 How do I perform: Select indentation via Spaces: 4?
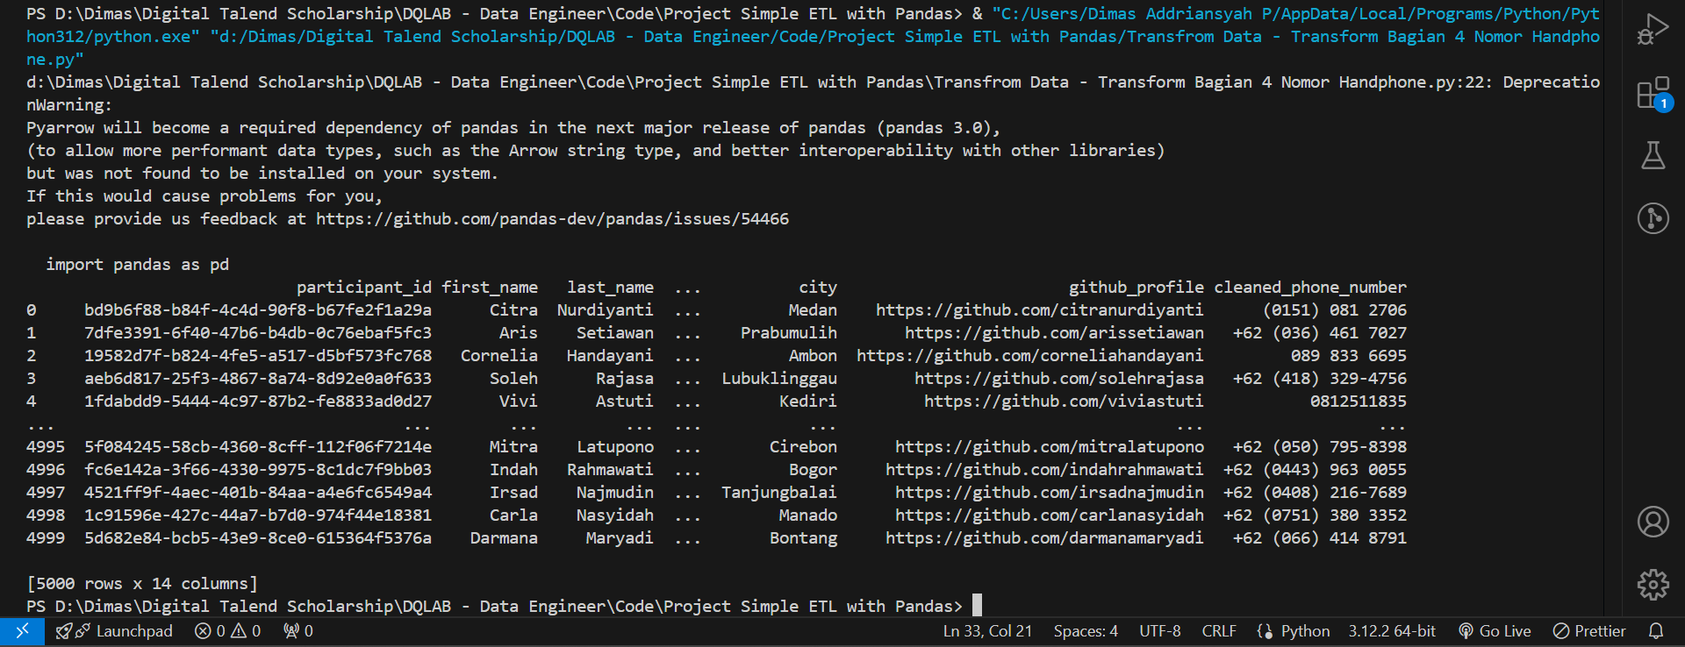(x=1086, y=631)
